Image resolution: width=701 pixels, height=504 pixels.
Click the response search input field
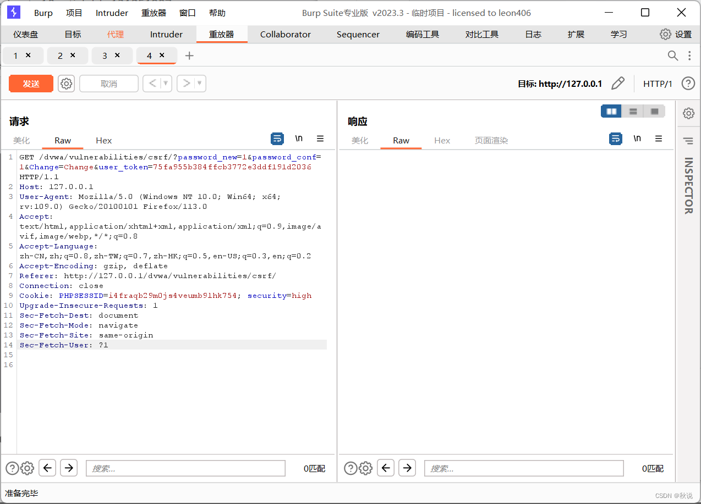pyautogui.click(x=524, y=468)
